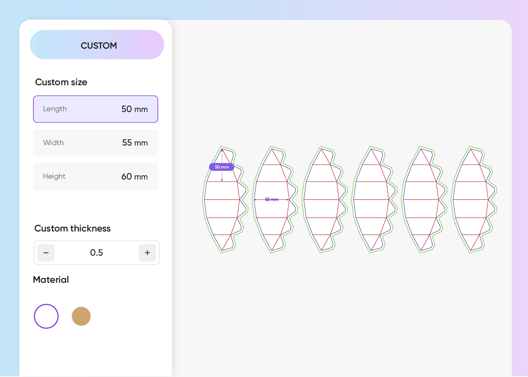528x377 pixels.
Task: Click the Width field to edit it
Action: tap(95, 143)
